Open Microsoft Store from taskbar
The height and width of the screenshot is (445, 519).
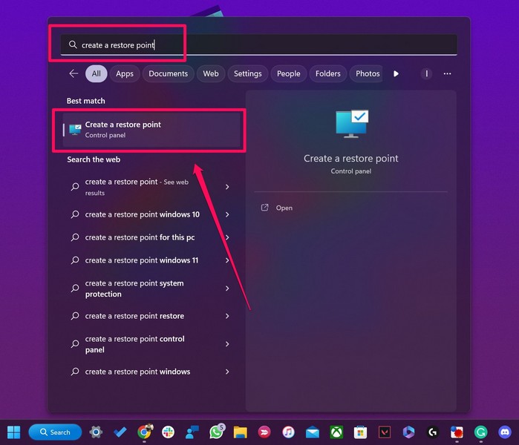pos(360,432)
